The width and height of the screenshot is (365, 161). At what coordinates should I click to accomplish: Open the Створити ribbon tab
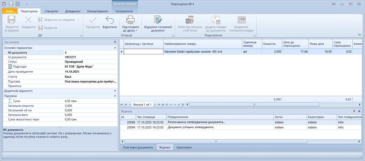[x=51, y=11]
